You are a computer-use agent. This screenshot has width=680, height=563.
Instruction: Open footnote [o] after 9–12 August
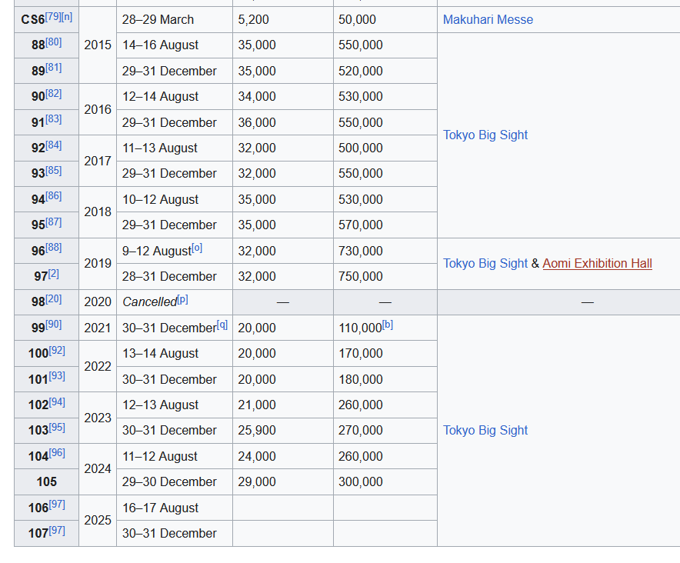[197, 248]
